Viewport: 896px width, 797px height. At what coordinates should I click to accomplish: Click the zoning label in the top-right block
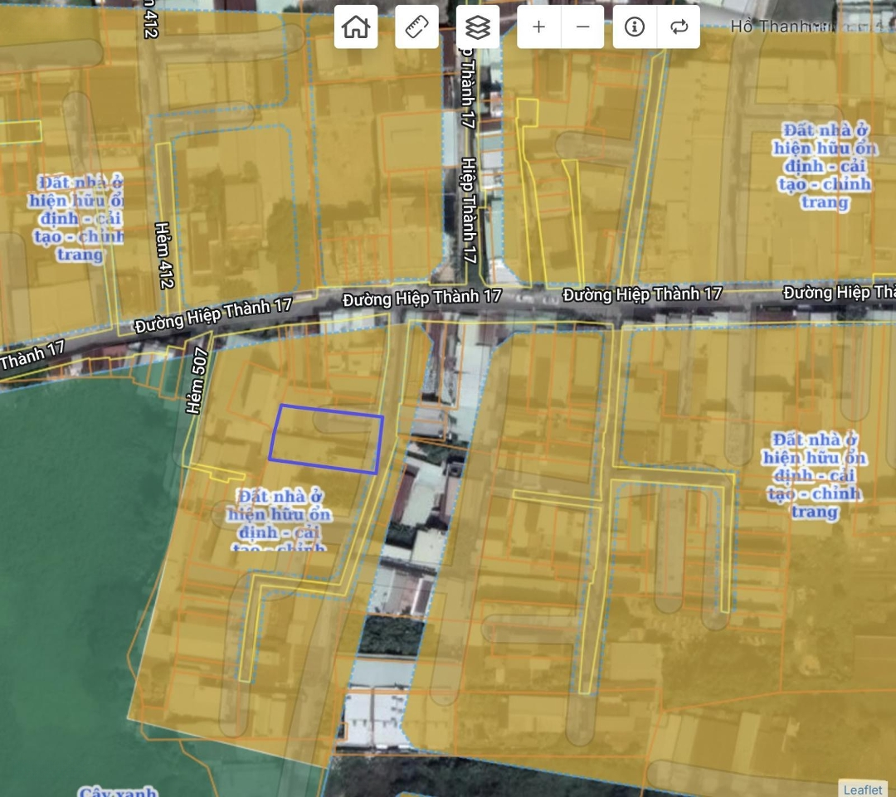[824, 166]
